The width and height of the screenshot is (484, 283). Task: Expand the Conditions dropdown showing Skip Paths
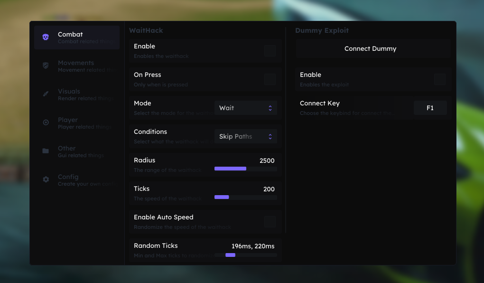coord(245,136)
